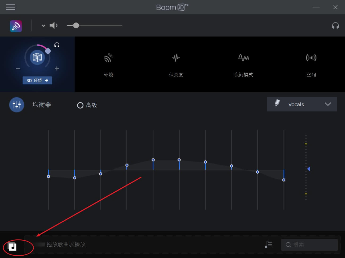This screenshot has height=258, width=345.
Task: Click the 搜索 search field
Action: point(309,245)
